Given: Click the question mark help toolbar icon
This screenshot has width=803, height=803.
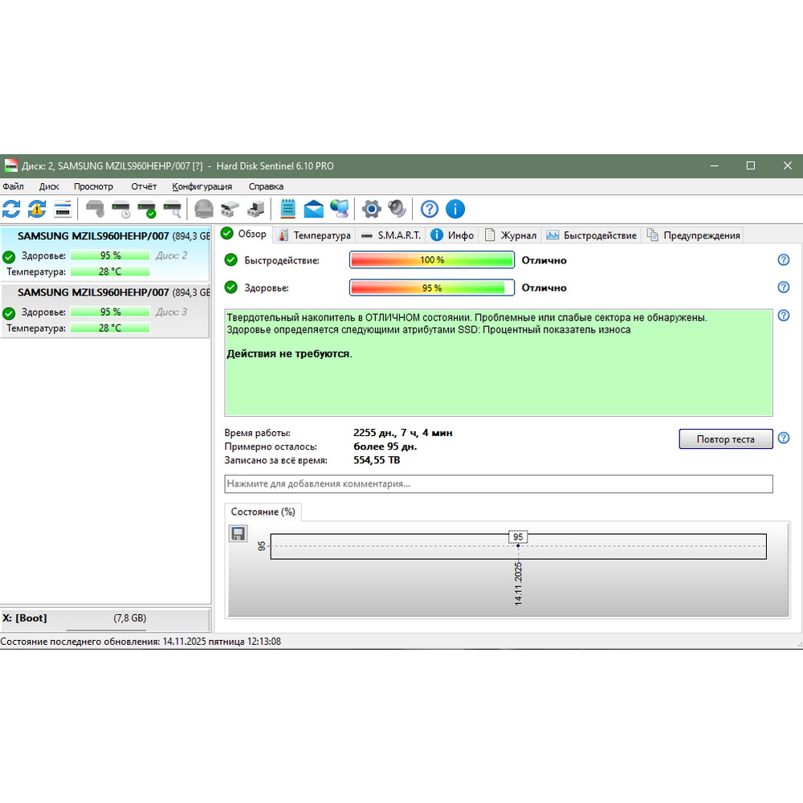Looking at the screenshot, I should click(x=430, y=210).
